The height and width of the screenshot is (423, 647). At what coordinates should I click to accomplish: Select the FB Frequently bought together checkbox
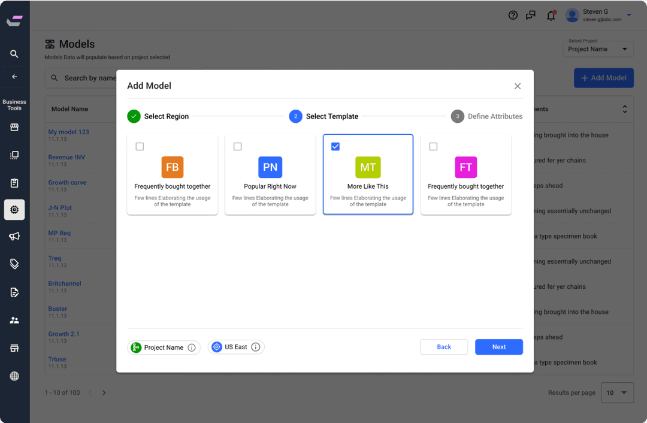point(140,146)
